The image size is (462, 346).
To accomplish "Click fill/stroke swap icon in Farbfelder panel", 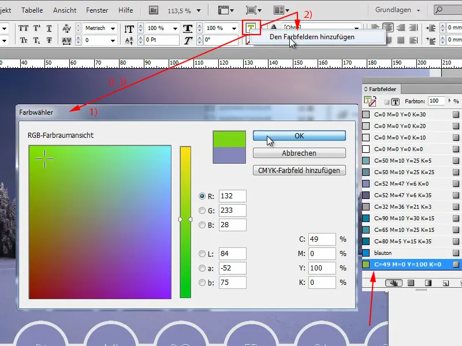I will [374, 97].
